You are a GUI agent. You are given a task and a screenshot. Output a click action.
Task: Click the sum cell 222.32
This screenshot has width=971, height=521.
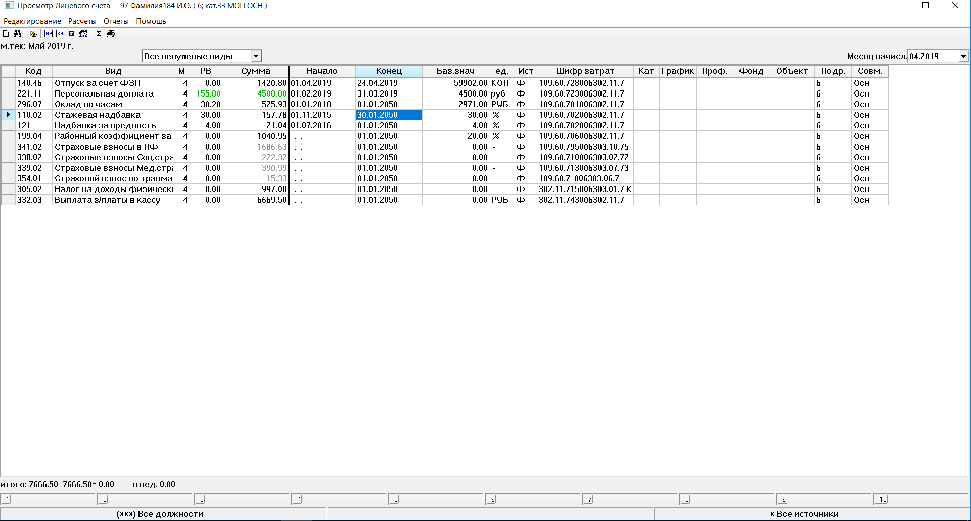coord(256,157)
